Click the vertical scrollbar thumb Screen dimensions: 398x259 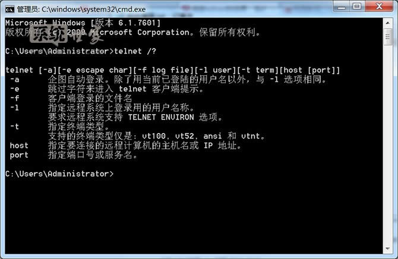[387, 37]
